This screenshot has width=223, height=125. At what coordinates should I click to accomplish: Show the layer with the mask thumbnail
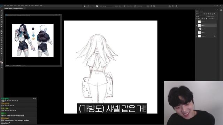click(196, 29)
